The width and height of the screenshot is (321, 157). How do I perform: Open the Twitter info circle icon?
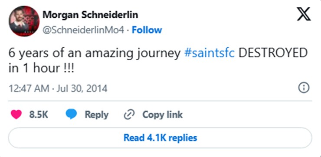pos(304,88)
